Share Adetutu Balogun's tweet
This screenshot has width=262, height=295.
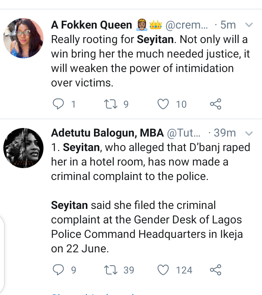coord(216,270)
